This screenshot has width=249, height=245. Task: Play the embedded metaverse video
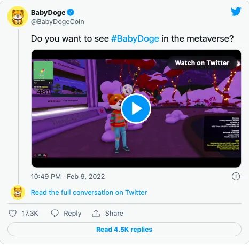coord(136,108)
